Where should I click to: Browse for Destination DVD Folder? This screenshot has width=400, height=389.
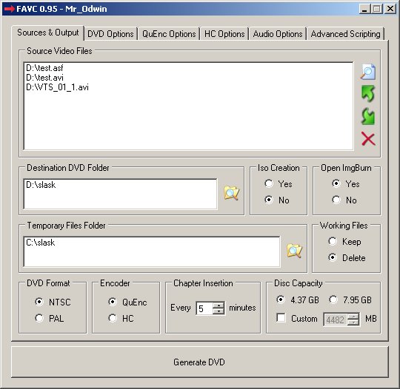pos(231,193)
